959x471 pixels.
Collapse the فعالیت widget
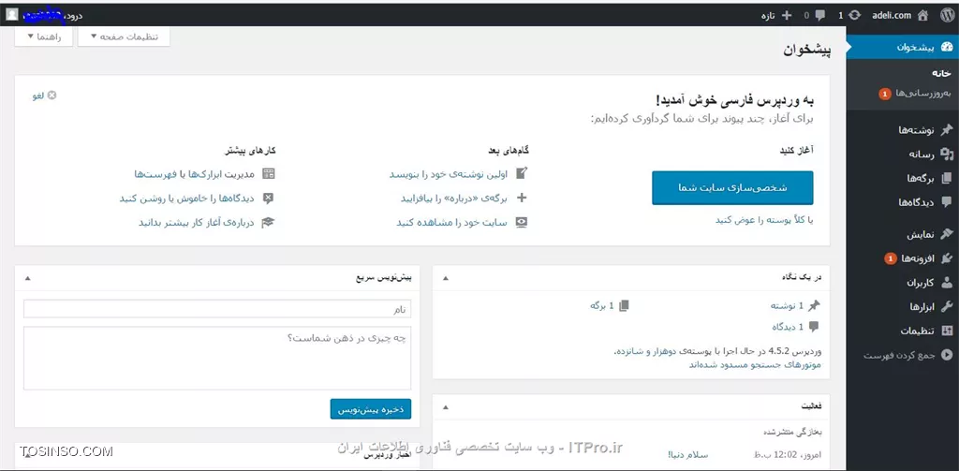(445, 406)
